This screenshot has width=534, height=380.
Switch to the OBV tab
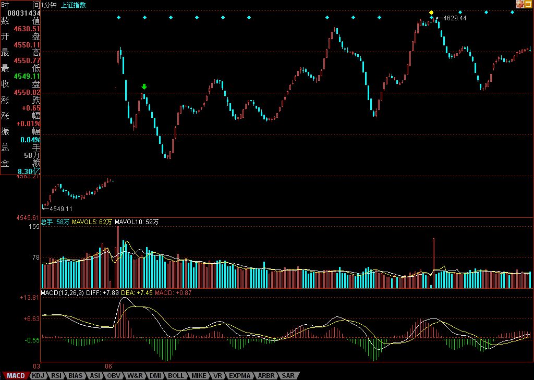(x=114, y=375)
